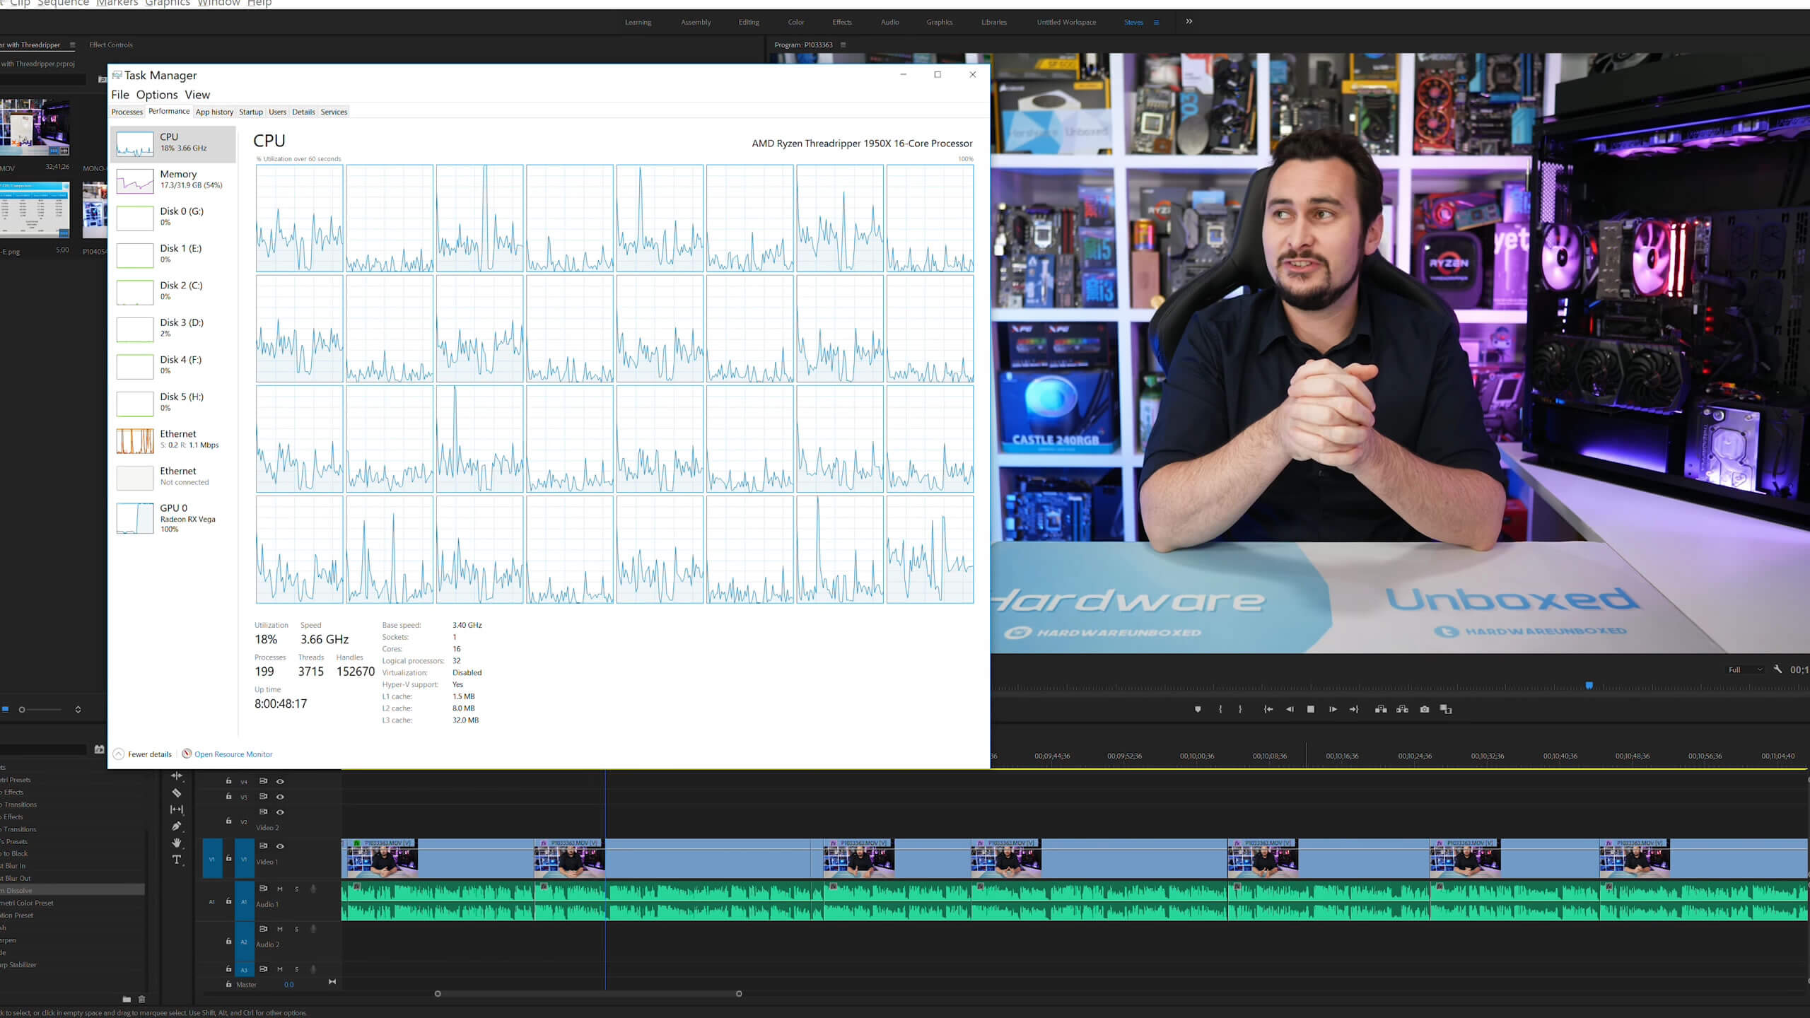Viewport: 1810px width, 1018px height.
Task: Open the View menu in Task Manager
Action: pos(197,95)
